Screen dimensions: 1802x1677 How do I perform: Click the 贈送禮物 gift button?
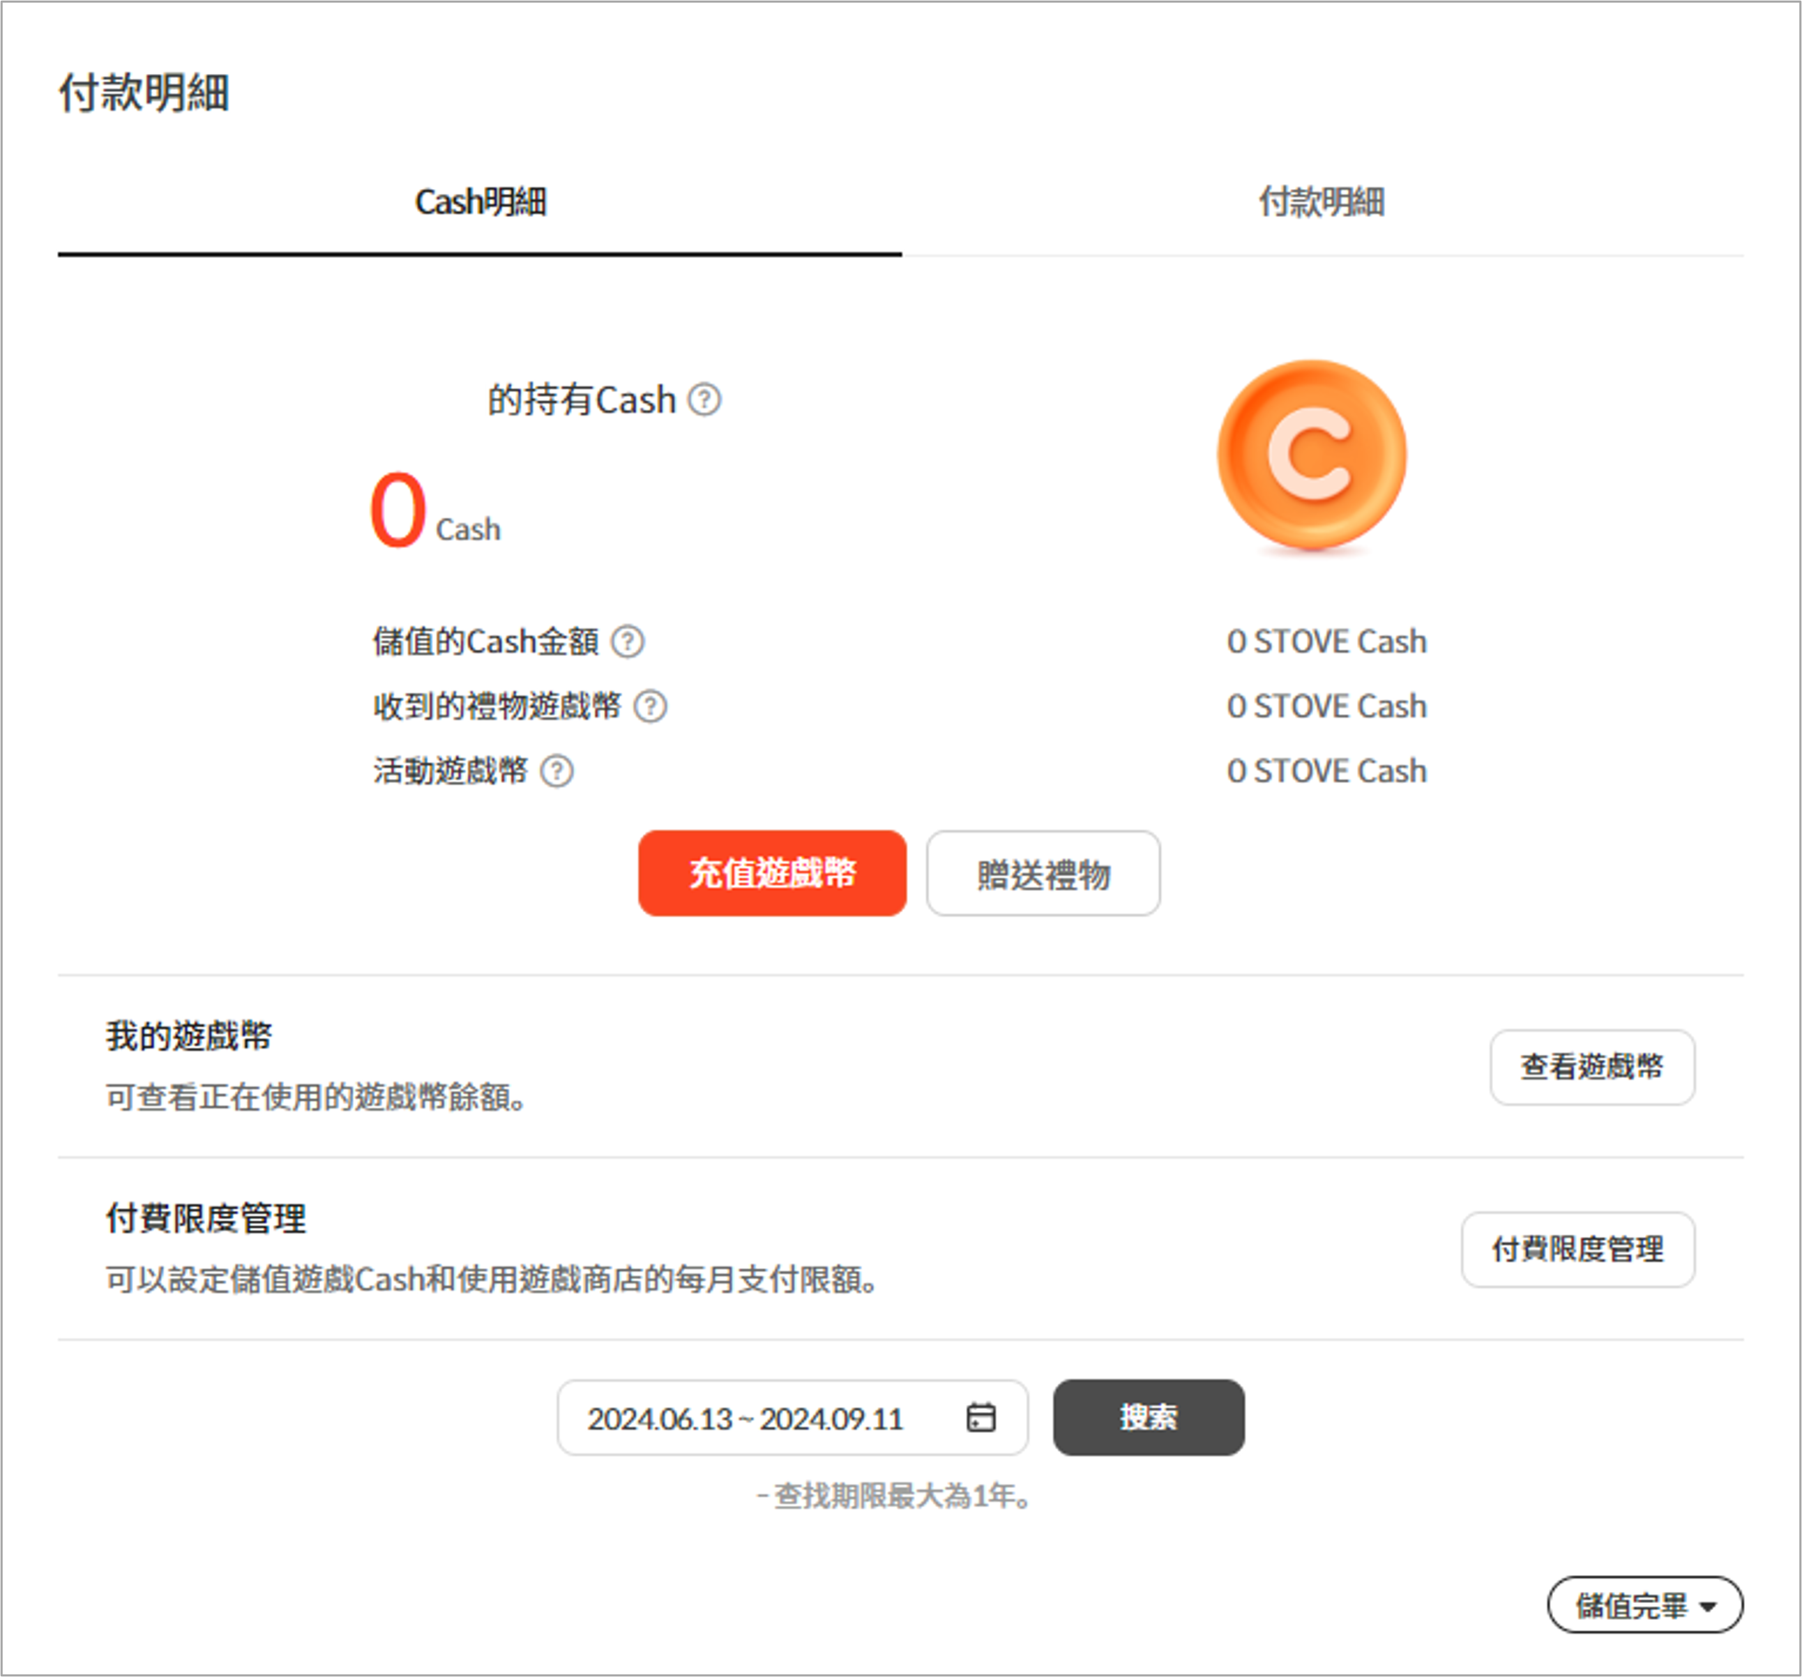[x=1043, y=874]
